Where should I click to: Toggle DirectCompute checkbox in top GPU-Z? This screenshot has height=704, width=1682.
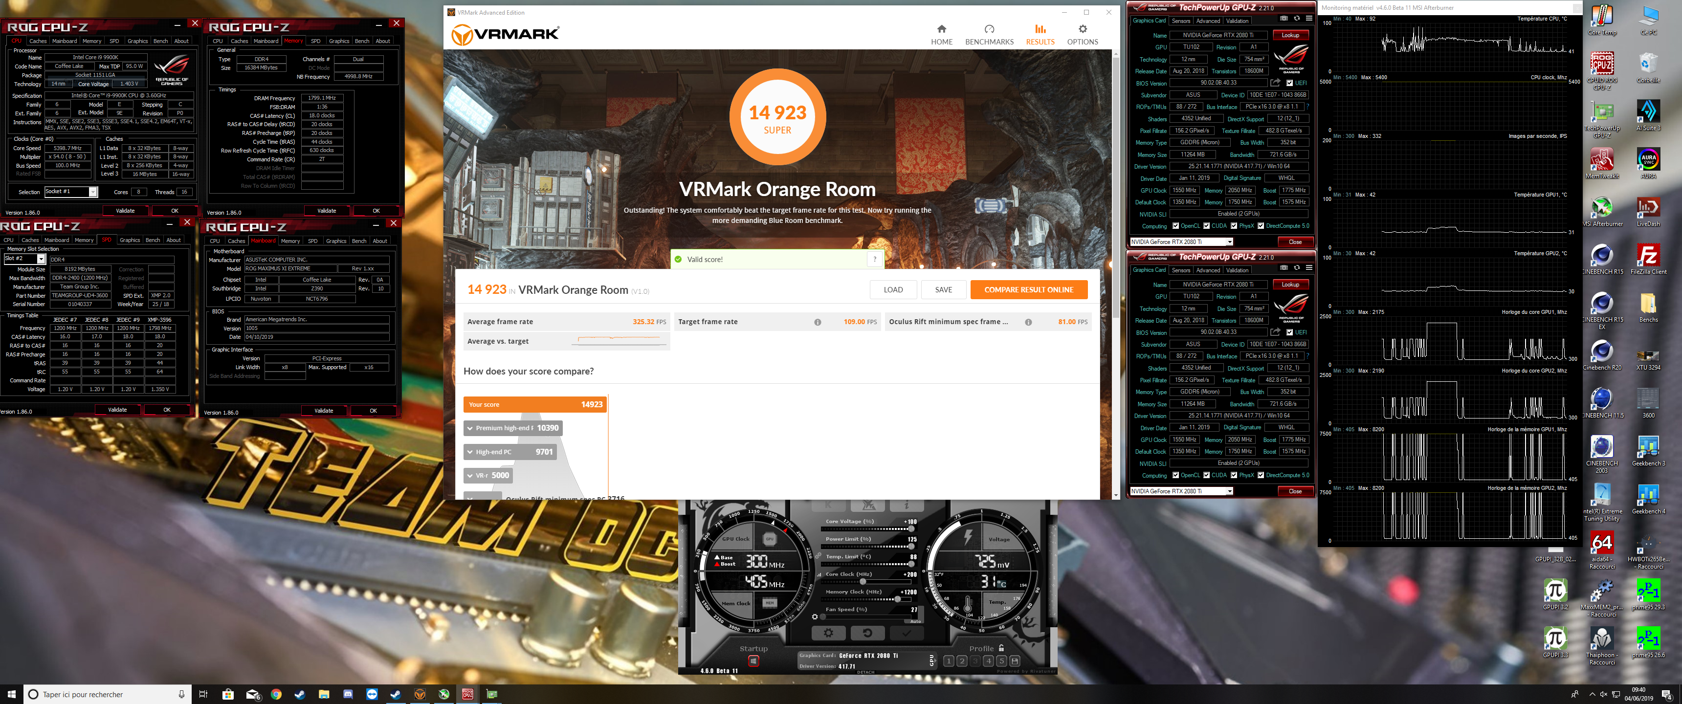point(1261,226)
